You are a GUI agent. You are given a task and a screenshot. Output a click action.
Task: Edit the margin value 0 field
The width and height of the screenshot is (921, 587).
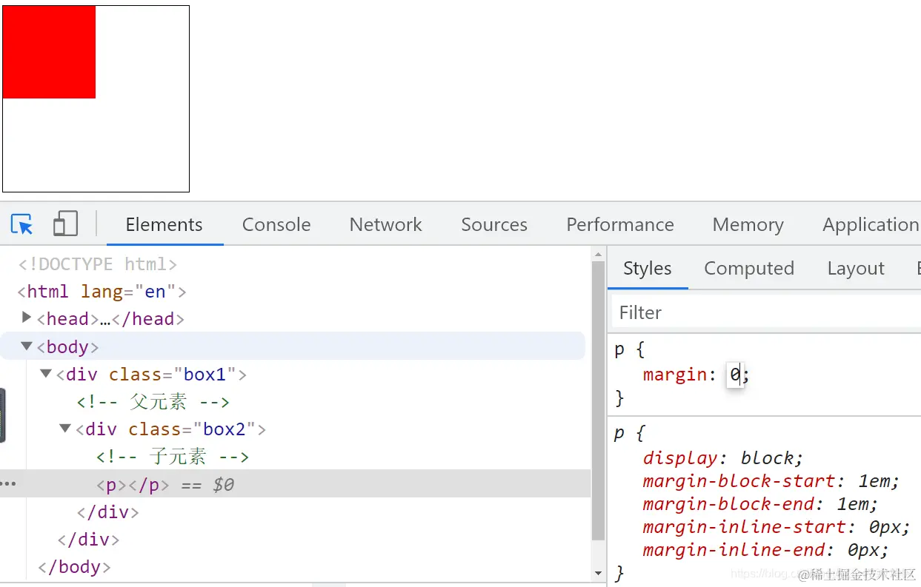click(x=735, y=375)
